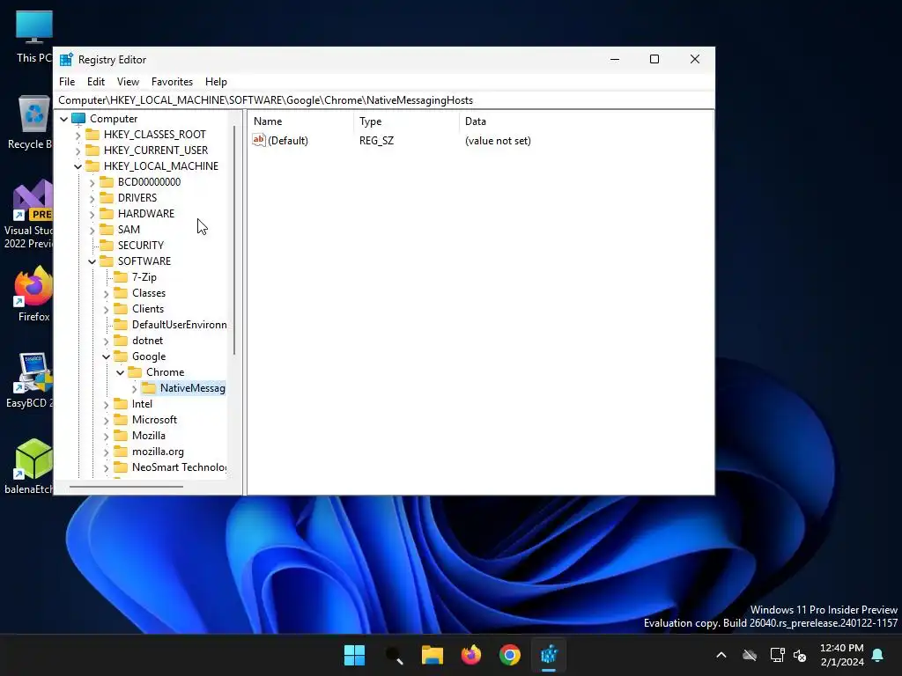Select the Chrome tree item
Viewport: 902px width, 676px height.
click(x=165, y=372)
